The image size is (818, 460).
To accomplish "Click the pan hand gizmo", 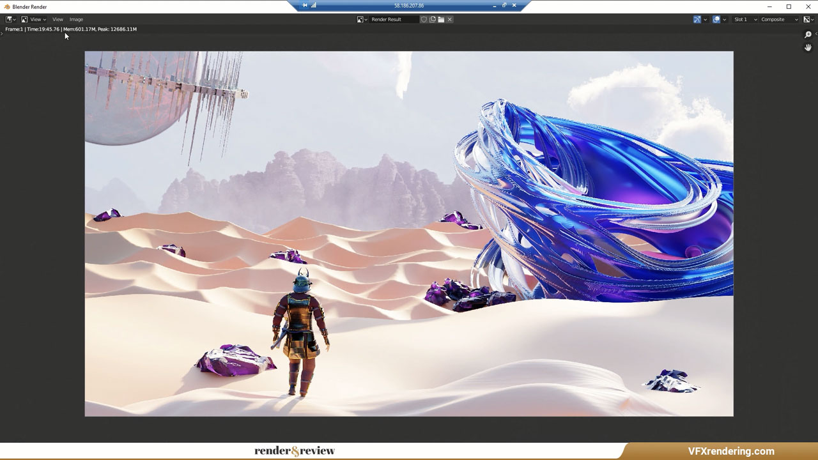I will tap(808, 47).
